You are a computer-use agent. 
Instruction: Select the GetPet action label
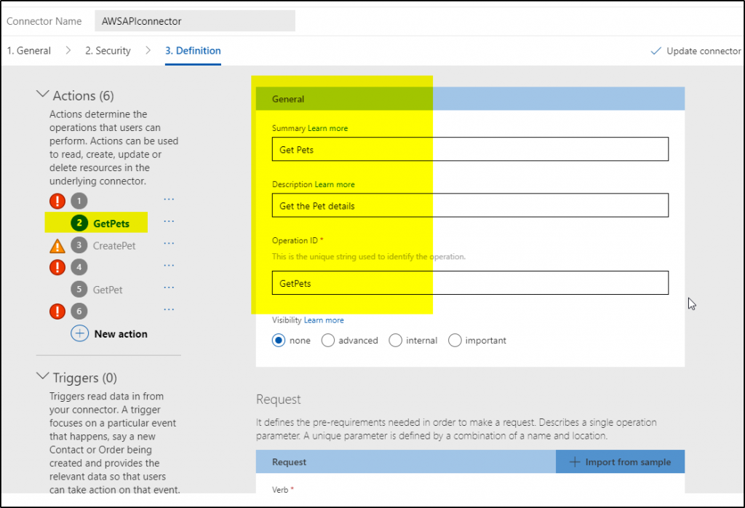[x=108, y=290]
